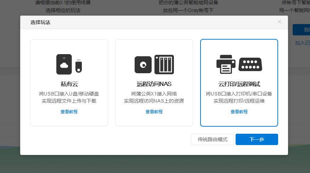Select the 私有云 cloud drive icon
Screen dimensions: 310x173
tap(64, 64)
